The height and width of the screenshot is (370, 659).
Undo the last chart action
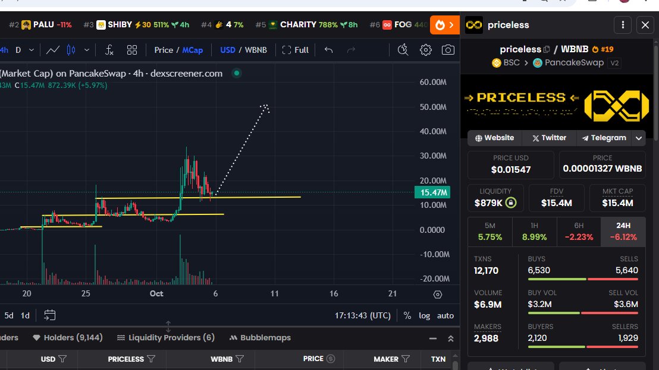(329, 50)
